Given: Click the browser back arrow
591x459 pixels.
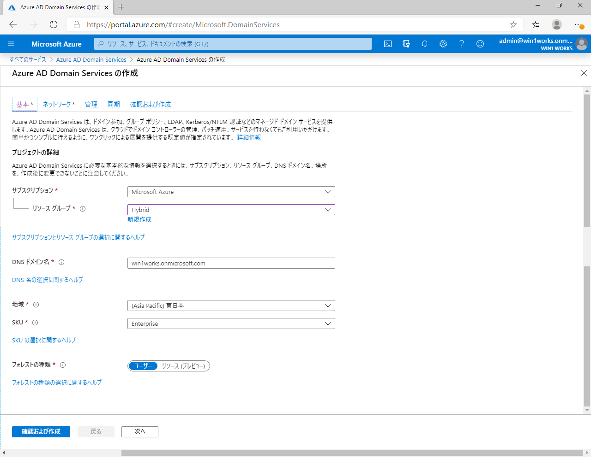Looking at the screenshot, I should pos(13,24).
